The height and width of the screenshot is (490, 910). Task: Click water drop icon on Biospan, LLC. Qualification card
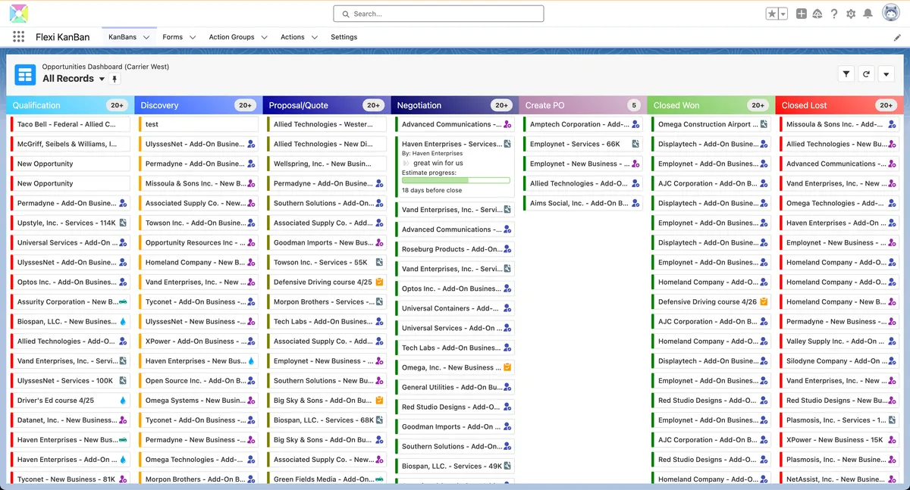click(123, 321)
